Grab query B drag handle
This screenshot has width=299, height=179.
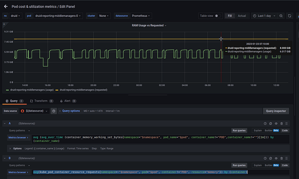[x=287, y=158]
